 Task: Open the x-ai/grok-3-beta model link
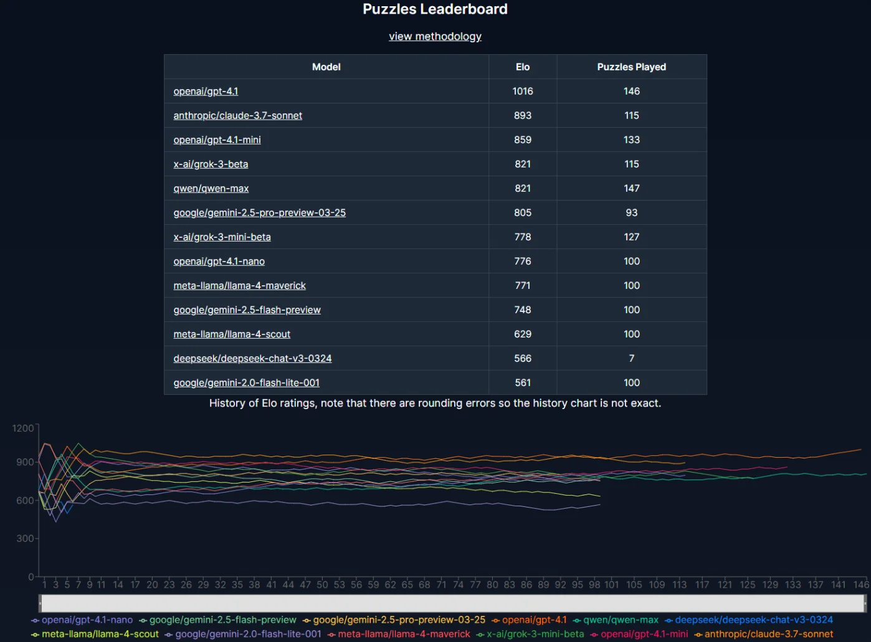[211, 164]
